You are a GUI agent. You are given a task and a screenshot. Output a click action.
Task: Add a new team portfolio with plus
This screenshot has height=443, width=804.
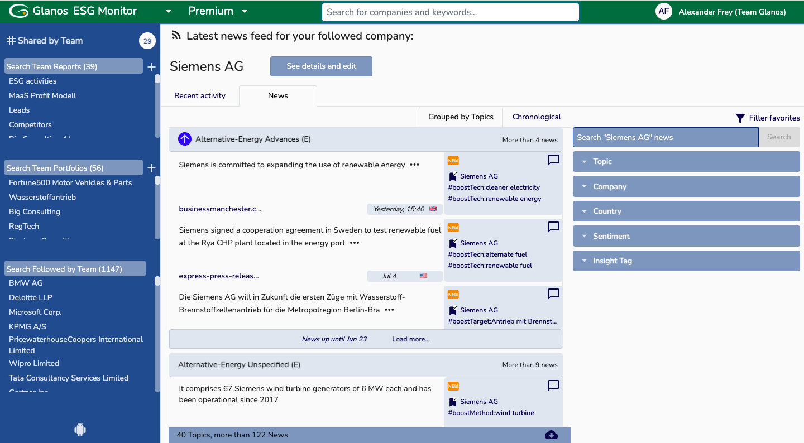coord(151,168)
